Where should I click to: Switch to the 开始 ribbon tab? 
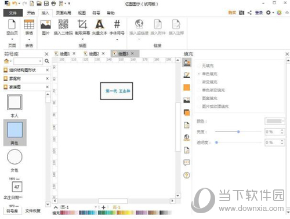click(31, 13)
